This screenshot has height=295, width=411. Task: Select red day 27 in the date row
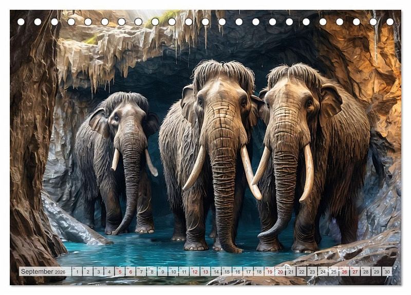354,271
